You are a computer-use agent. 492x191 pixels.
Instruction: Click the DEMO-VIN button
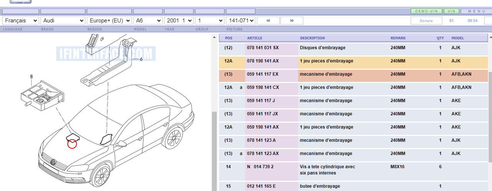point(426,11)
